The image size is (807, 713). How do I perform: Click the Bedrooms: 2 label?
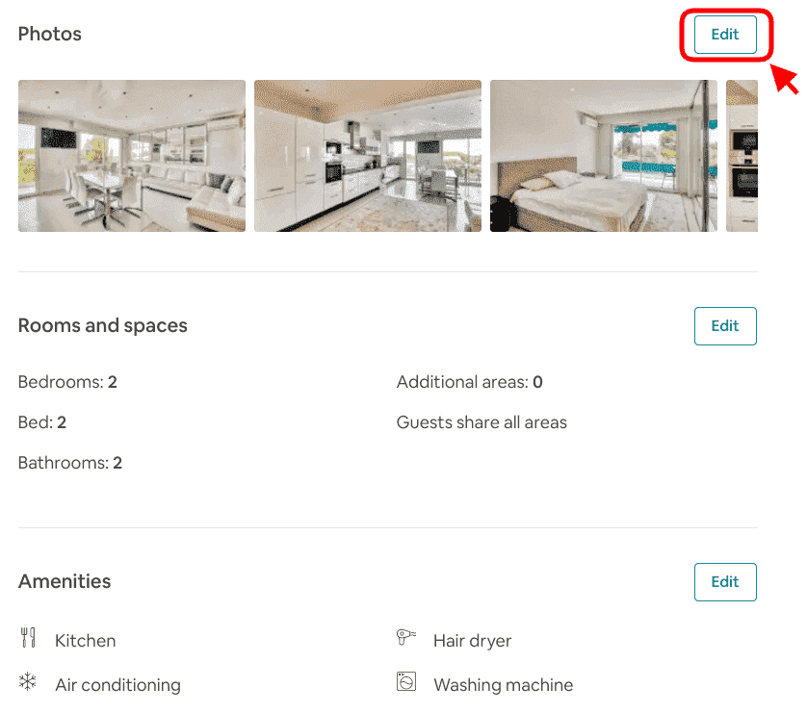[67, 381]
